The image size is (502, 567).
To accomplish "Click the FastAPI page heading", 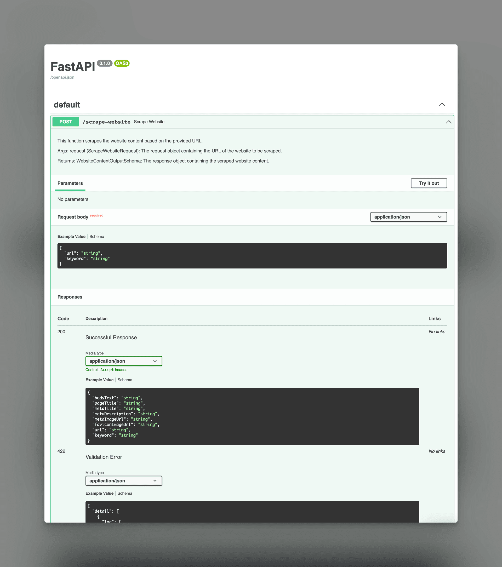I will pyautogui.click(x=73, y=67).
